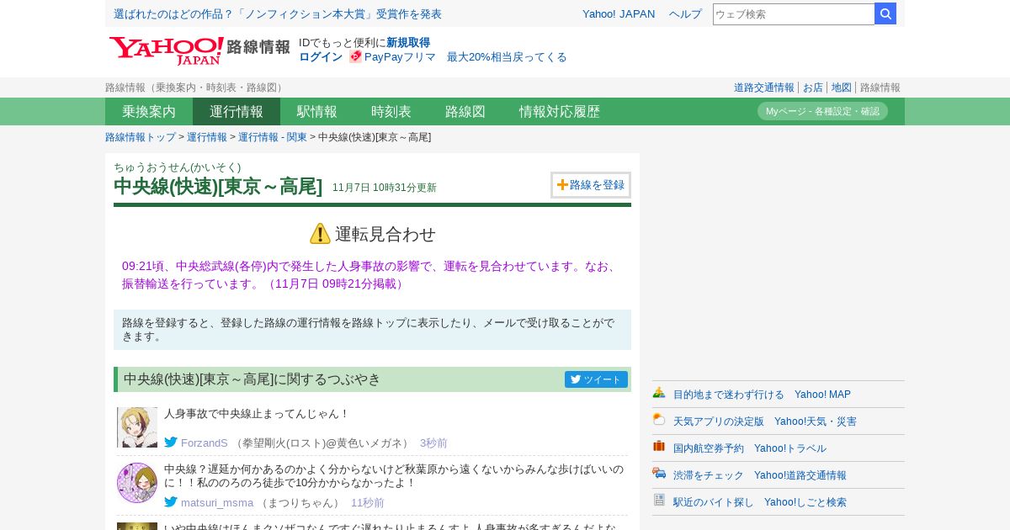This screenshot has height=530, width=1010.
Task: Click the warning triangle icon beside 運転見合わせ
Action: pos(320,234)
